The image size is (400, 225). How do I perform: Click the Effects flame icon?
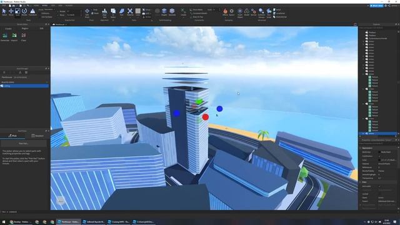[225, 12]
